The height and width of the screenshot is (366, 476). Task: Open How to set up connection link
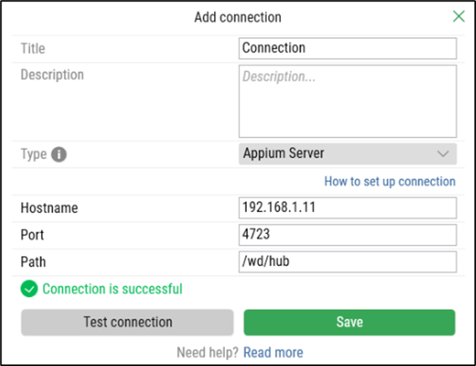click(389, 182)
